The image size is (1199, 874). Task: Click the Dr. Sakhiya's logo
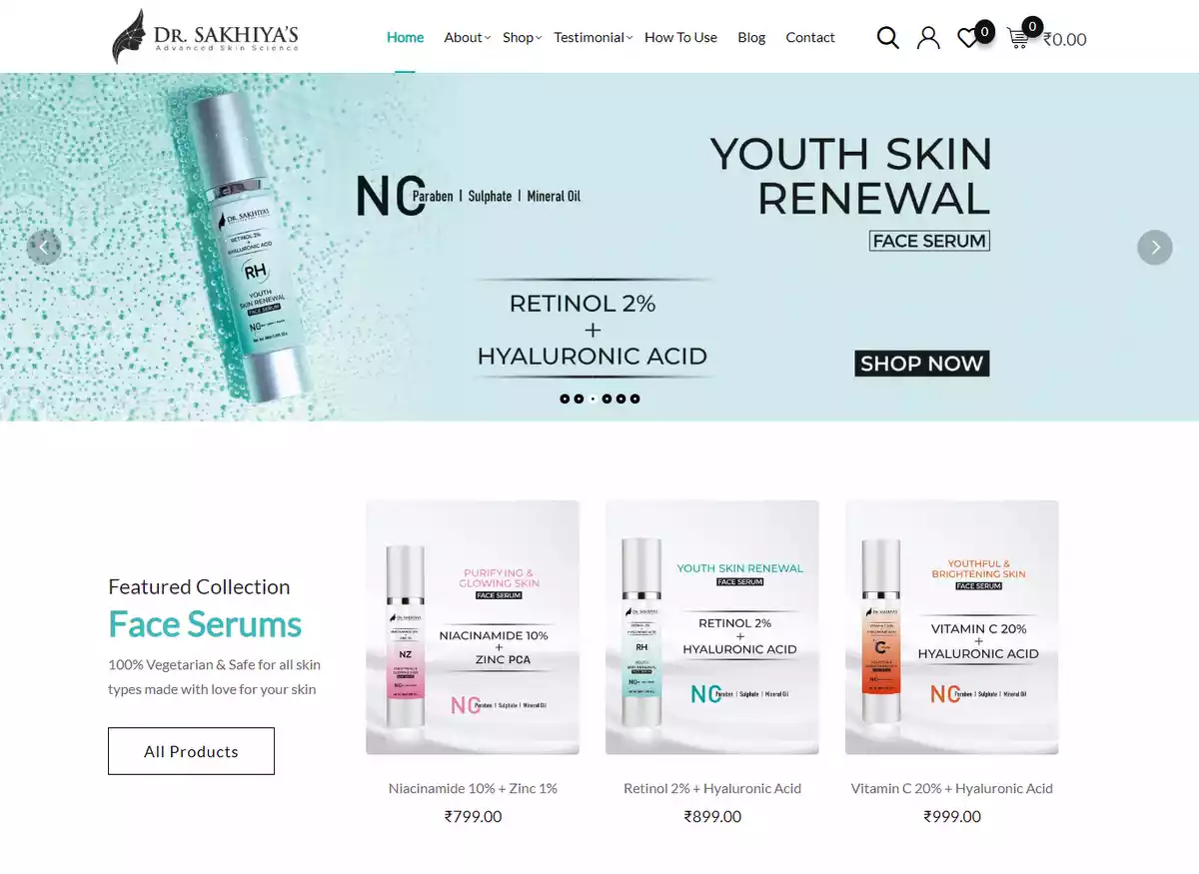pyautogui.click(x=205, y=37)
